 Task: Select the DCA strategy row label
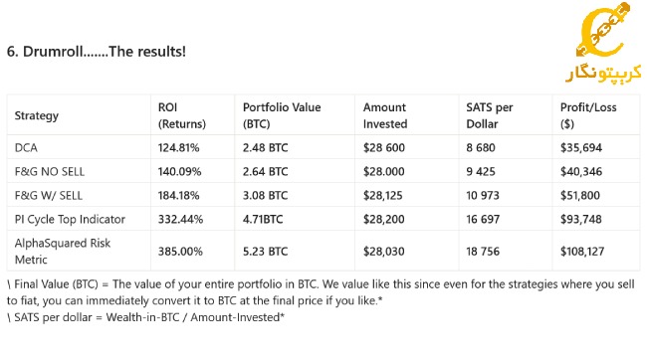click(26, 147)
